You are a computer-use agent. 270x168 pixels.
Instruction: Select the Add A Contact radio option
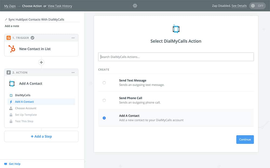click(104, 118)
